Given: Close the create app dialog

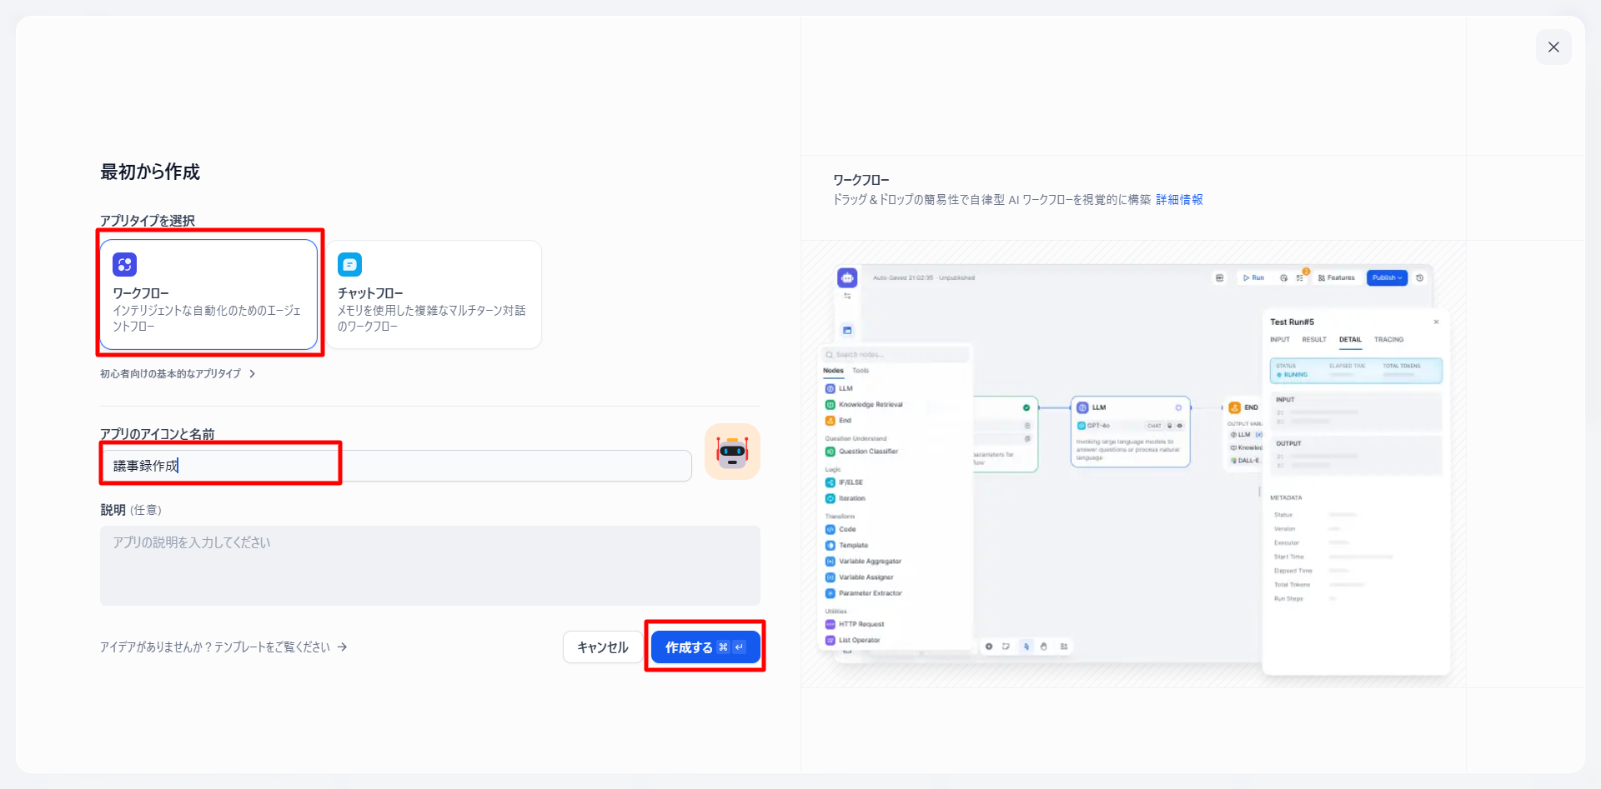Looking at the screenshot, I should (x=1553, y=47).
